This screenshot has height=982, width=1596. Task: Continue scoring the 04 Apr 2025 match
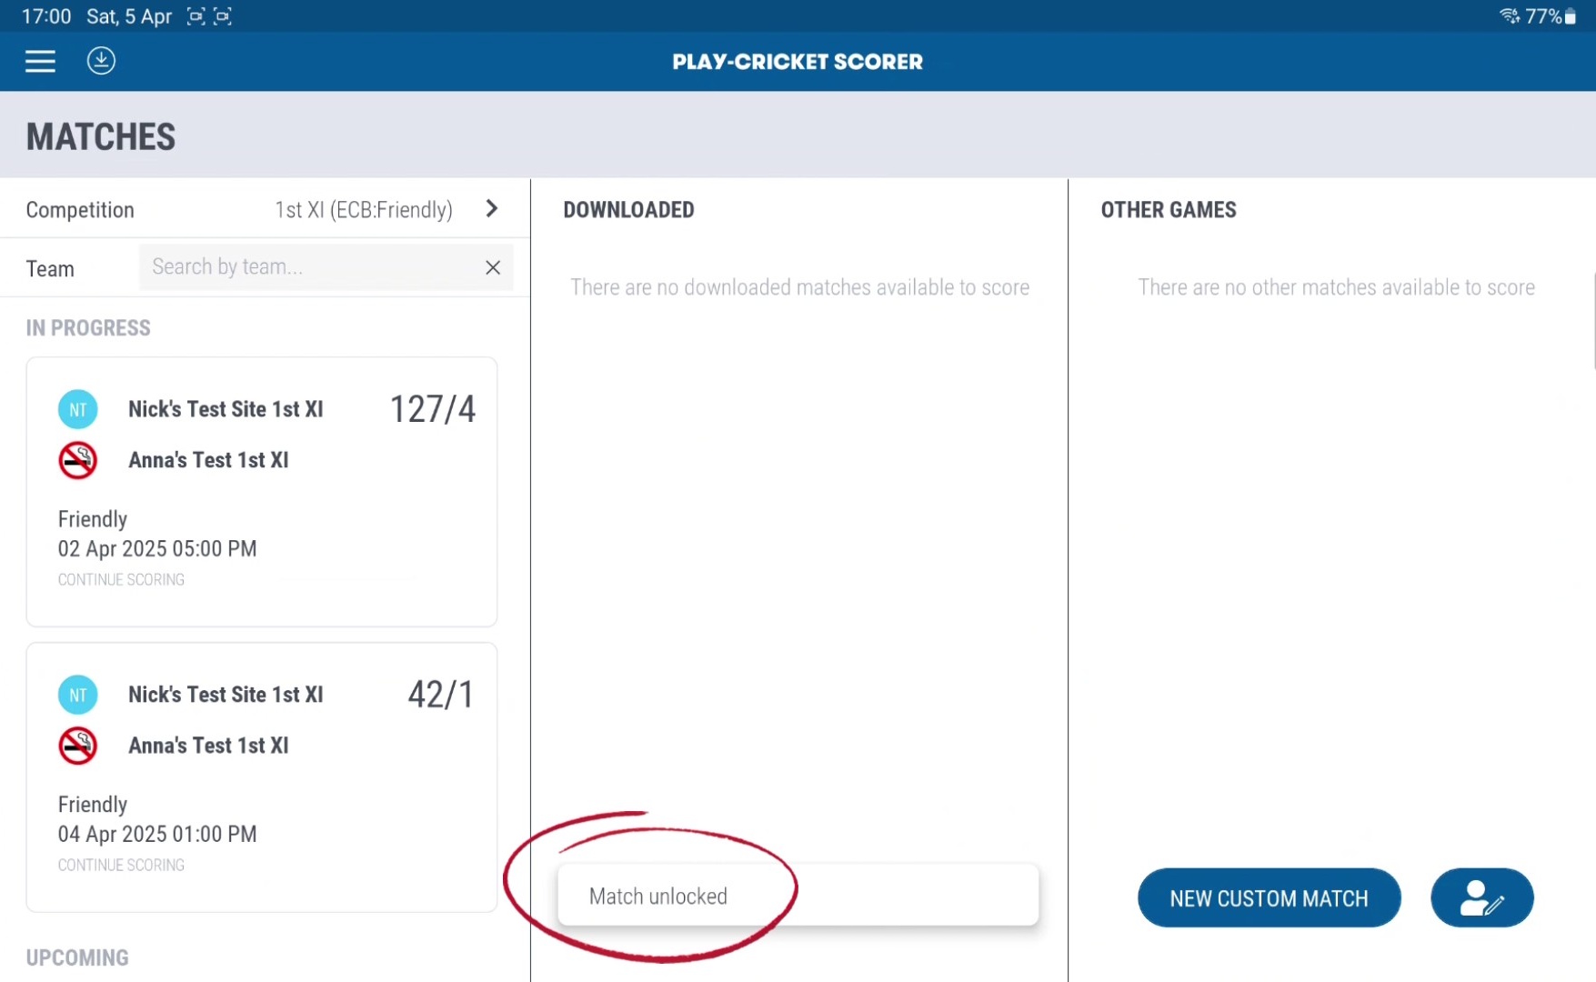[121, 866]
